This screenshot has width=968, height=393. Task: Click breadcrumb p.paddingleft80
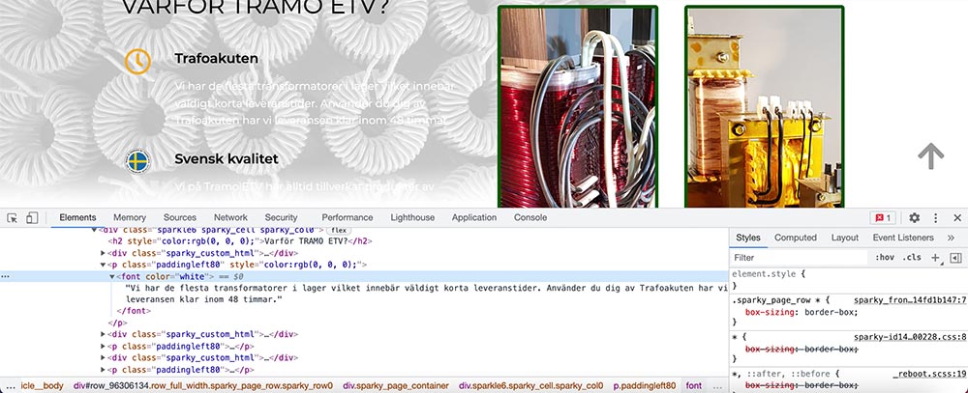(x=645, y=385)
